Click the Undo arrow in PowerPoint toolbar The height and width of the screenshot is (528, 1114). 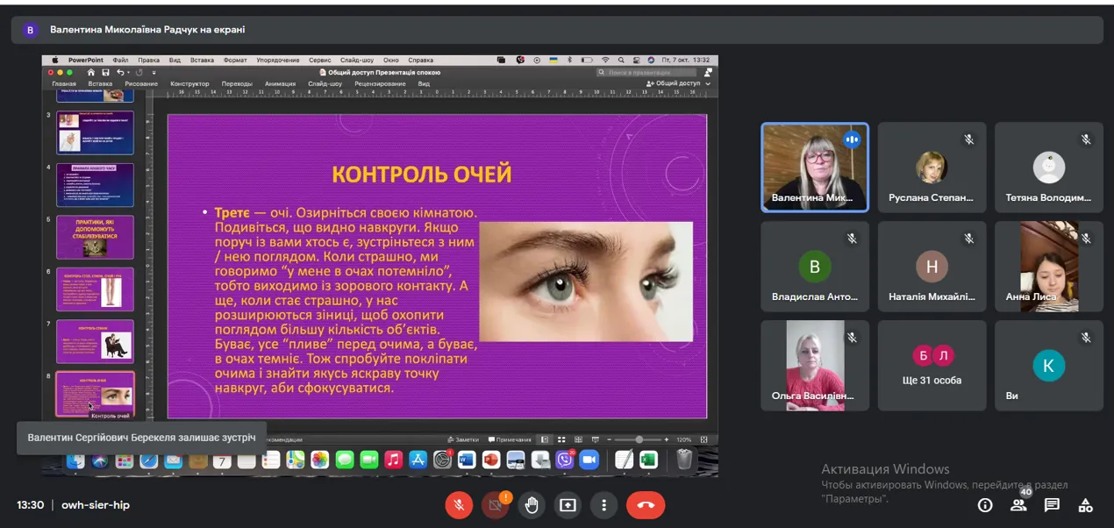[x=120, y=72]
